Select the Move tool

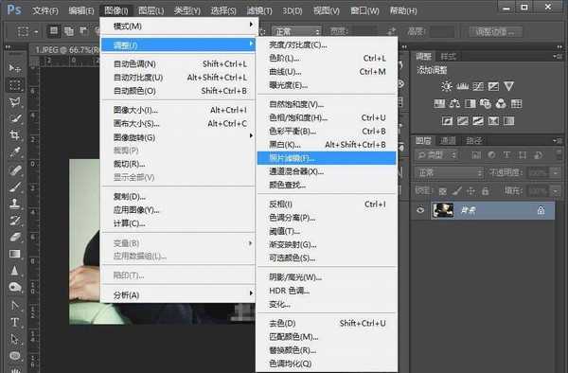(x=15, y=68)
